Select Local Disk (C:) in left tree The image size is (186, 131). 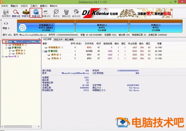point(19,45)
